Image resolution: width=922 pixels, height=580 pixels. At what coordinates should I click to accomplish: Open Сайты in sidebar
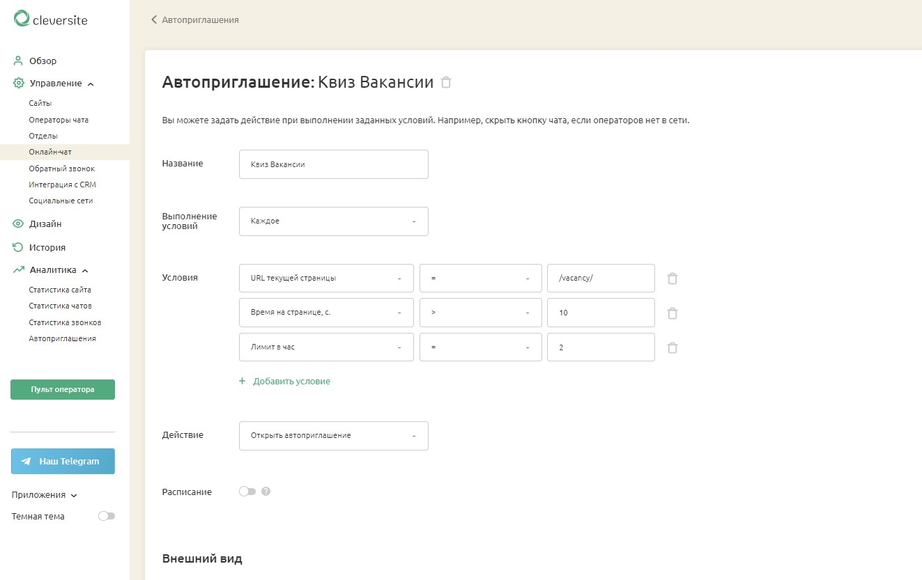(40, 103)
